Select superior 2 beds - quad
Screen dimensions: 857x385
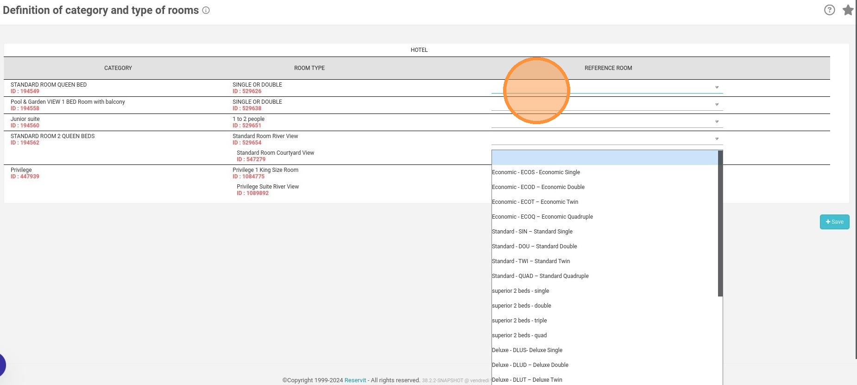[x=605, y=335]
